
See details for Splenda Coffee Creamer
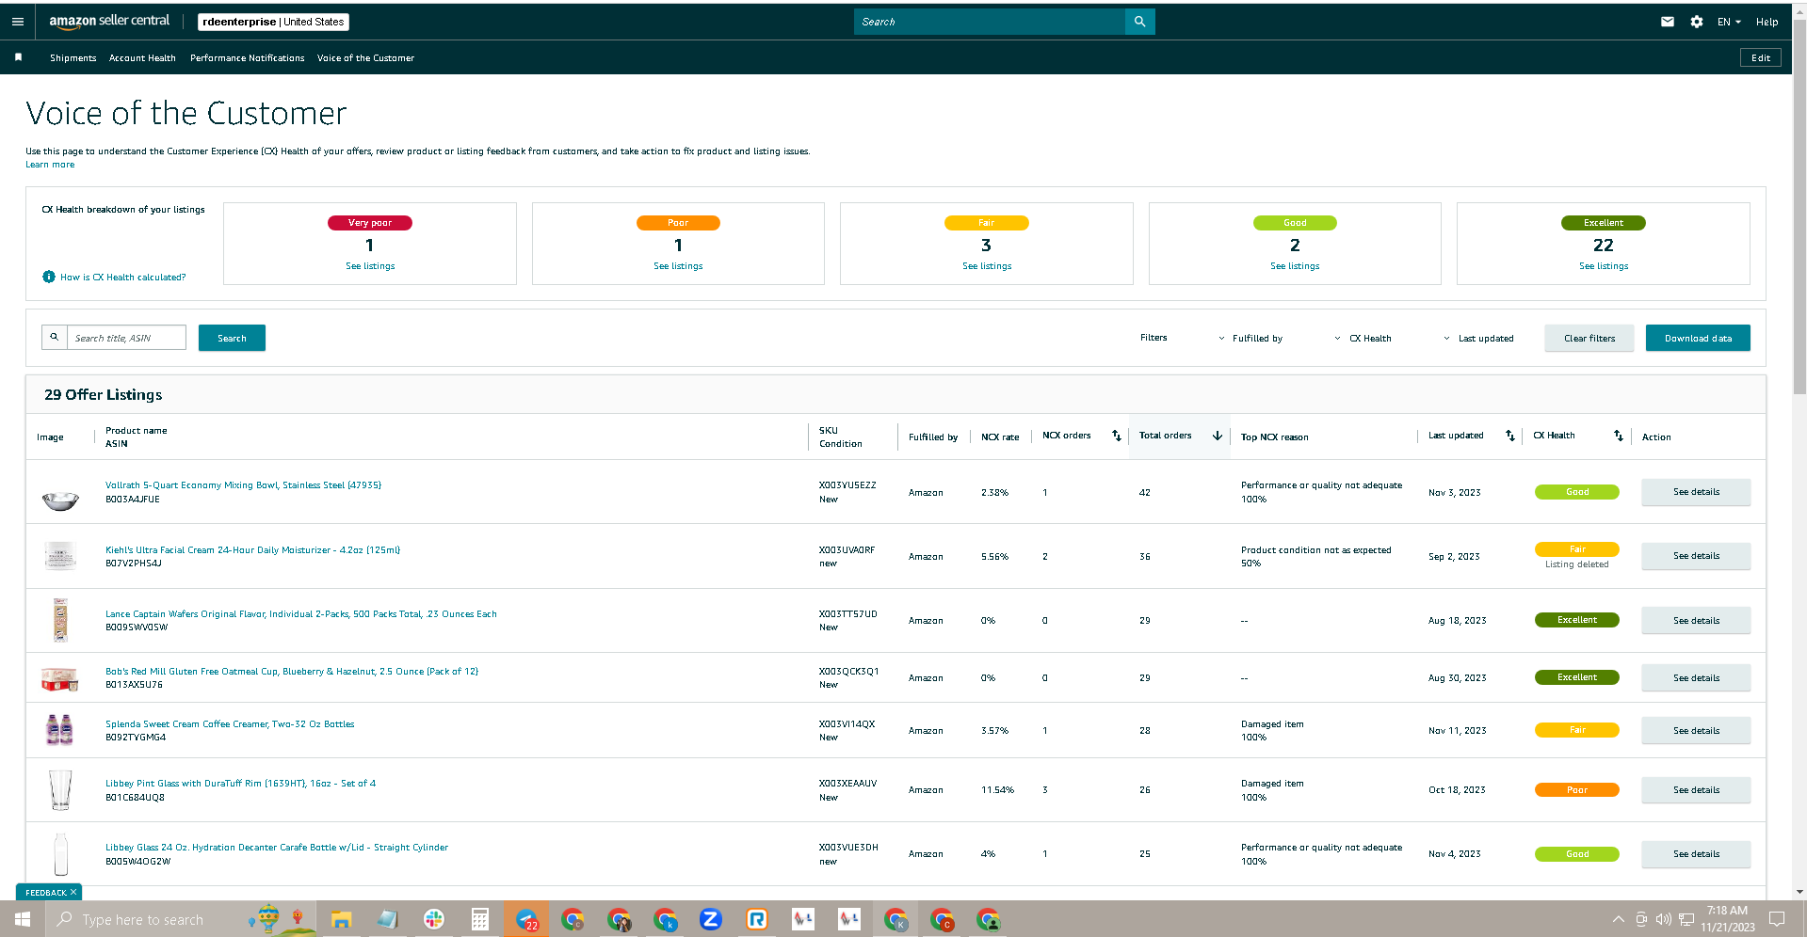point(1696,730)
